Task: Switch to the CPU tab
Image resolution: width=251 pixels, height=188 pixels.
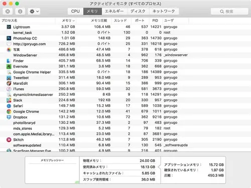Action: (75, 12)
